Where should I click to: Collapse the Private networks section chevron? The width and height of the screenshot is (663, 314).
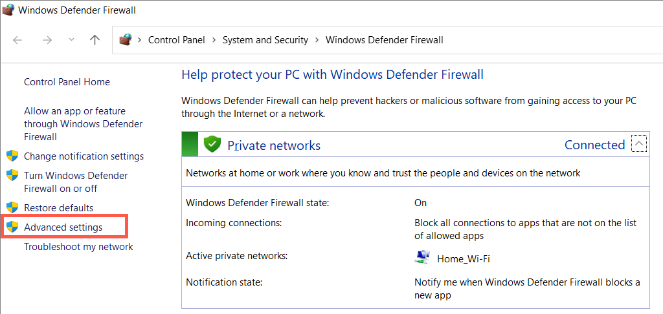point(639,144)
